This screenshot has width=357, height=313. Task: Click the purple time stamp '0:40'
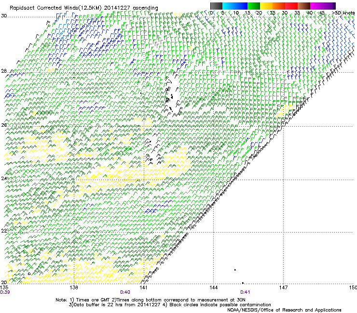click(x=125, y=292)
